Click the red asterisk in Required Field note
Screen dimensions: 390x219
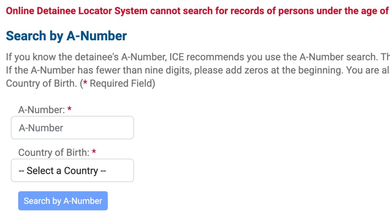click(85, 83)
